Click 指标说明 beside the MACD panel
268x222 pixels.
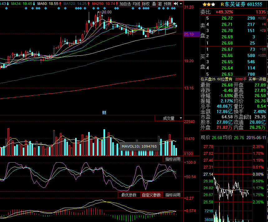[173, 195]
